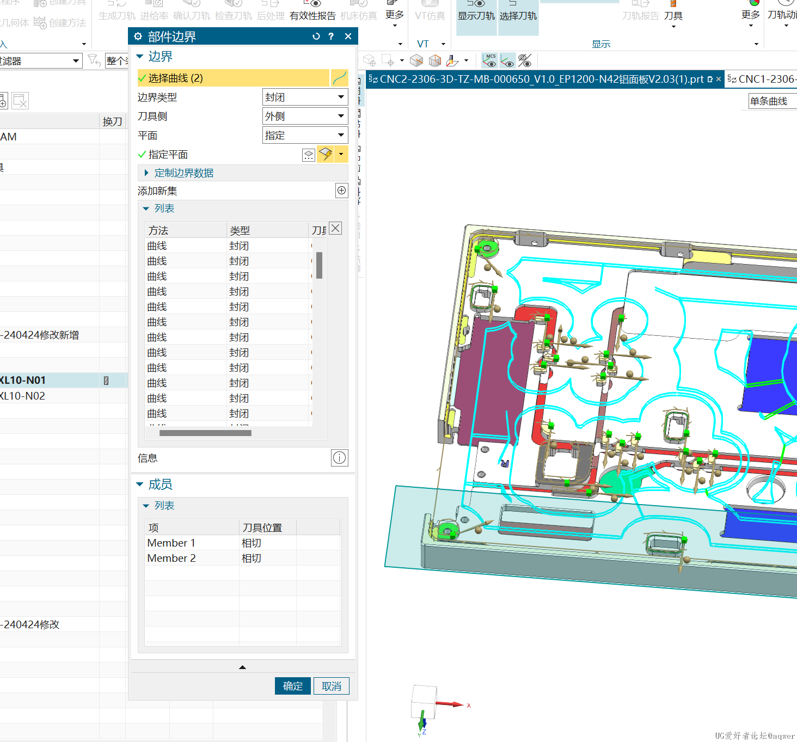Image resolution: width=797 pixels, height=742 pixels.
Task: Open the VT ribbon group menu
Action: pyautogui.click(x=444, y=44)
